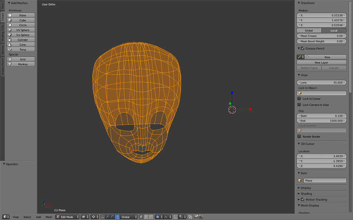Screen dimensions: 353x220
Task: Add a Cylinder primitive
Action: 21,40
